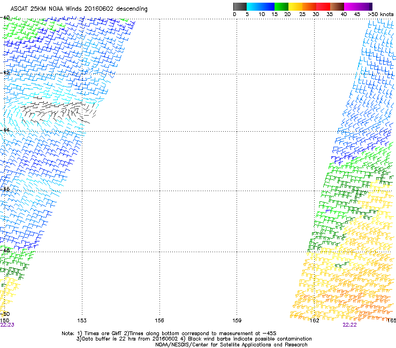Click the 'Data buffer is 22 hrs' note line

pyautogui.click(x=194, y=339)
